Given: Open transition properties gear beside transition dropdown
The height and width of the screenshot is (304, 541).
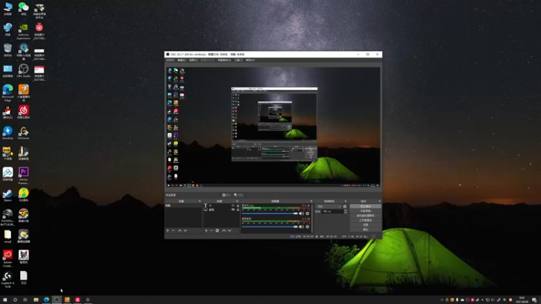Looking at the screenshot, I should (x=345, y=207).
